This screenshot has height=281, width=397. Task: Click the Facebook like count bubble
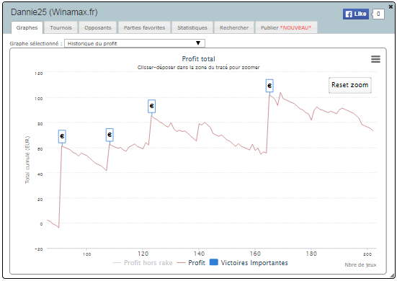(x=378, y=14)
